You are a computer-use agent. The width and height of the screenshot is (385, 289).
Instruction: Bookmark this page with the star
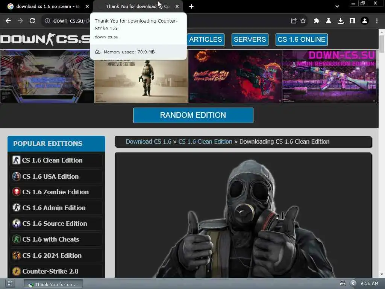point(303,21)
